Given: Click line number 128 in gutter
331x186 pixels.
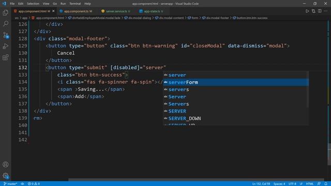Looking at the screenshot, I should pos(23,39).
